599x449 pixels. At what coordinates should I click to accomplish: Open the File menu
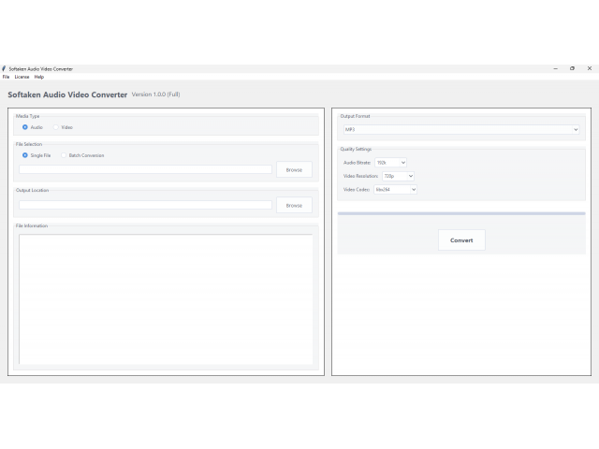click(6, 77)
